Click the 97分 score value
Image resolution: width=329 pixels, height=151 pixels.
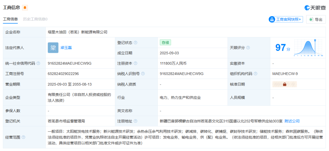283,48
